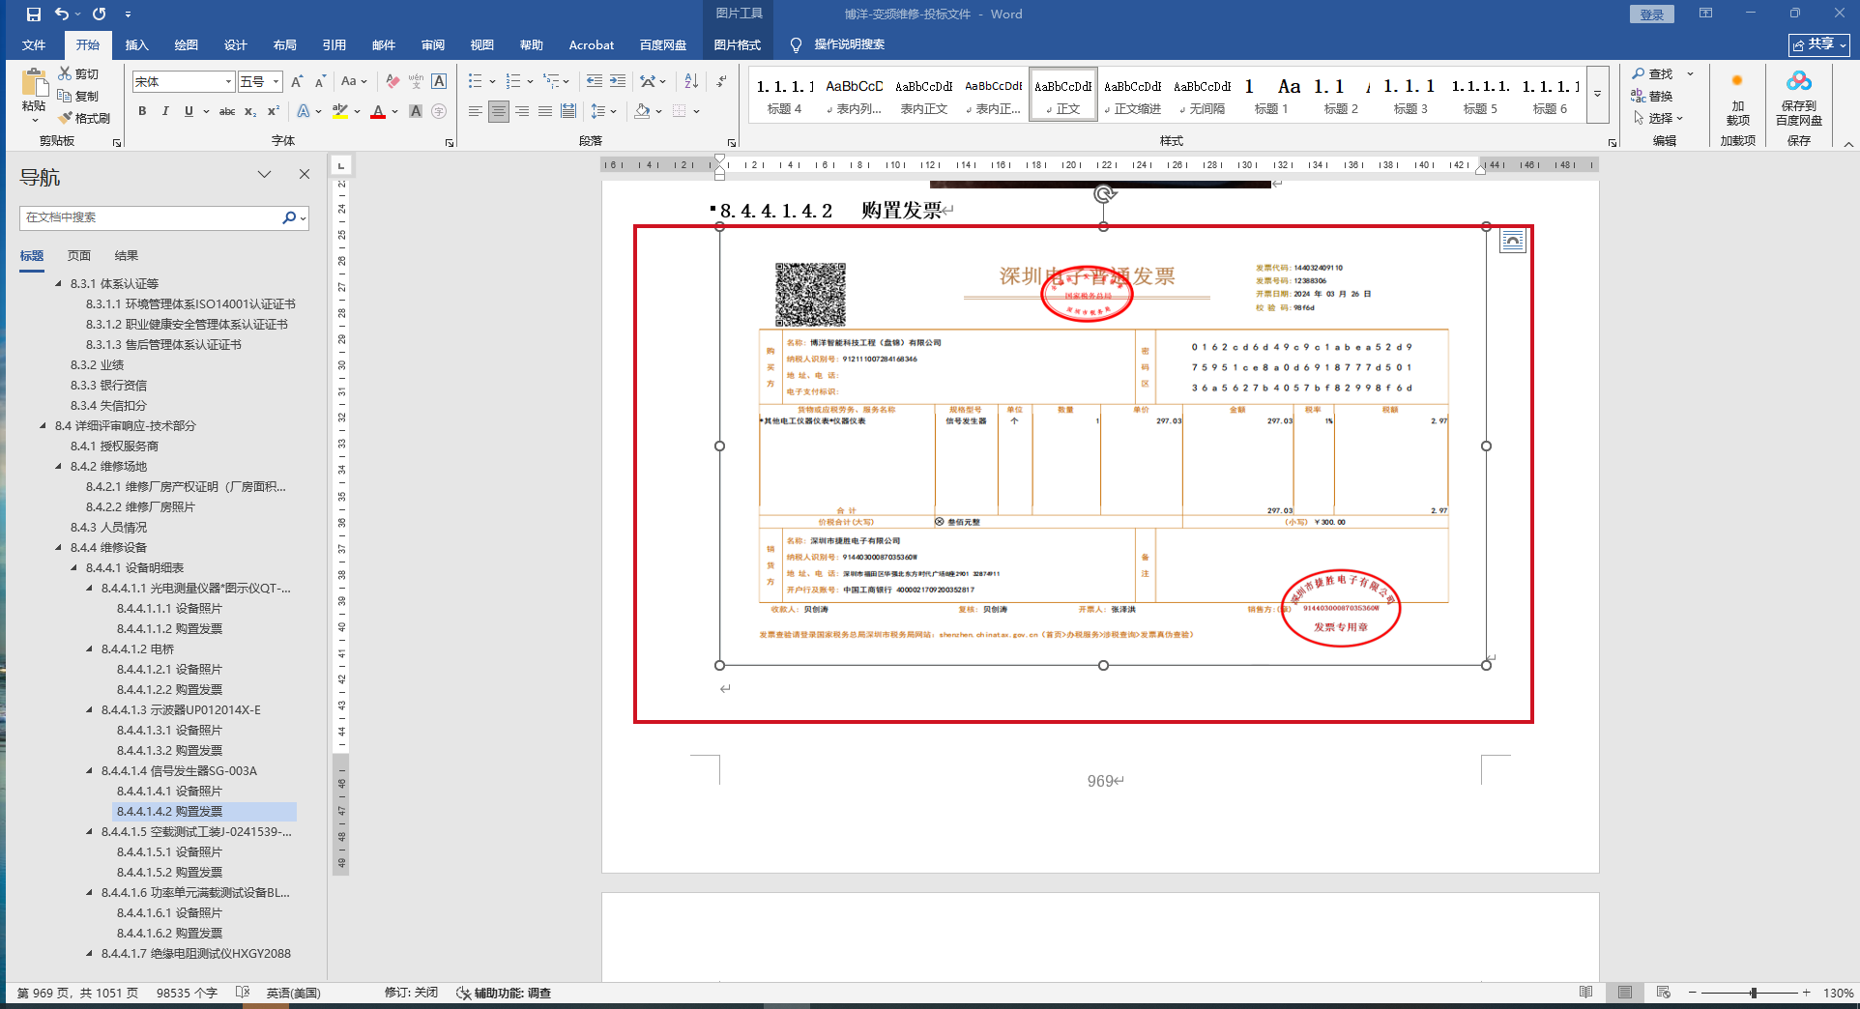
Task: Toggle Align Right for paragraph
Action: click(x=522, y=111)
